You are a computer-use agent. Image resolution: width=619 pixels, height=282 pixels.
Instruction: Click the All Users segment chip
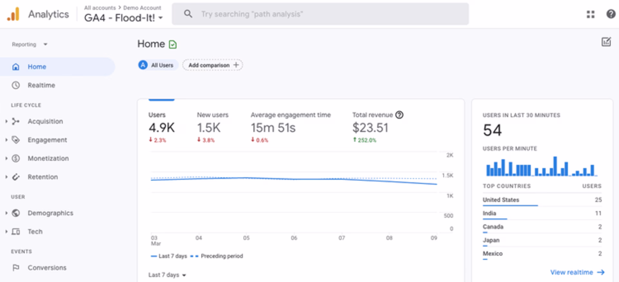(158, 65)
